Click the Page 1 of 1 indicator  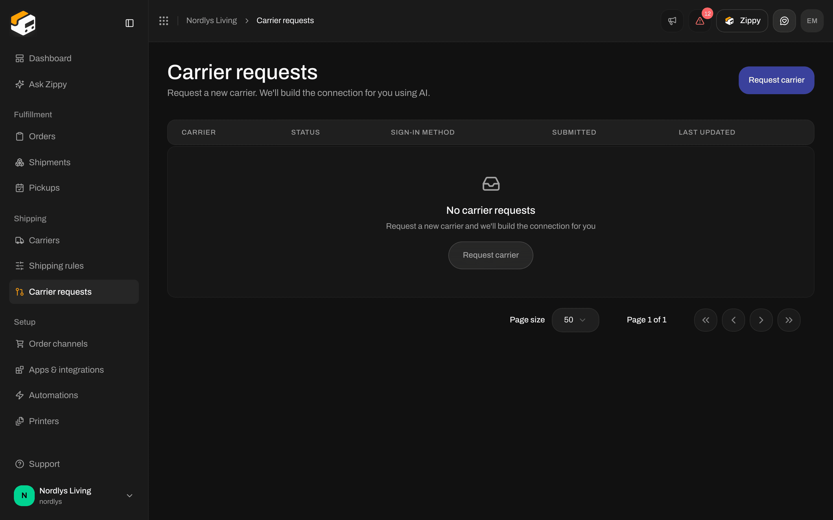646,320
